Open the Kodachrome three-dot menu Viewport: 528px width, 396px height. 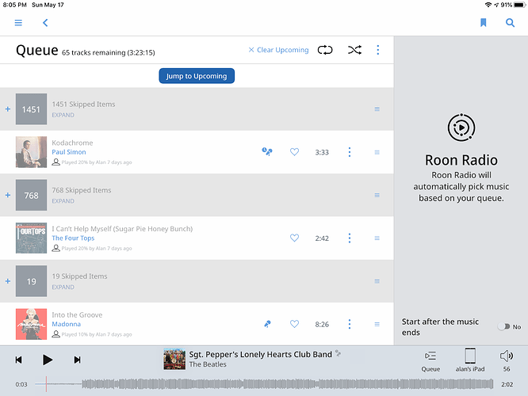pos(350,152)
